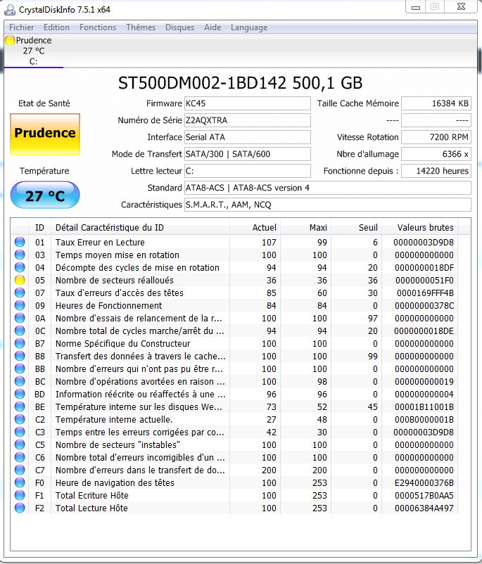Click the yellow Prudence health status button

pos(45,134)
